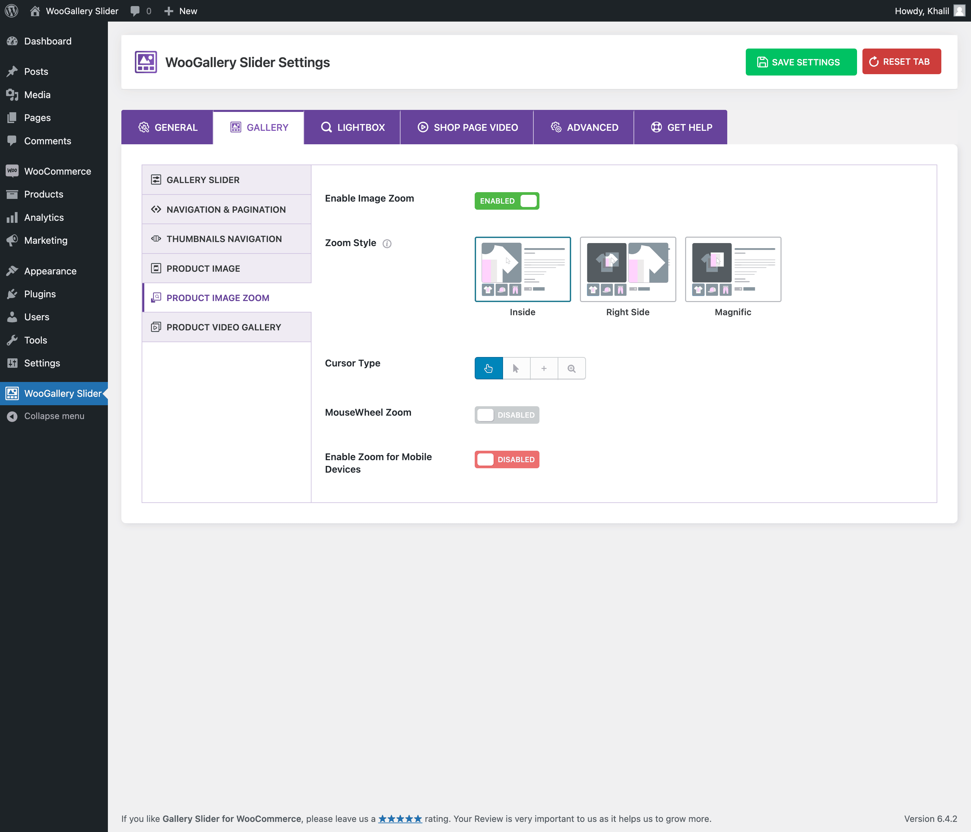This screenshot has width=971, height=832.
Task: Select the crosshair plus cursor type icon
Action: pyautogui.click(x=543, y=368)
